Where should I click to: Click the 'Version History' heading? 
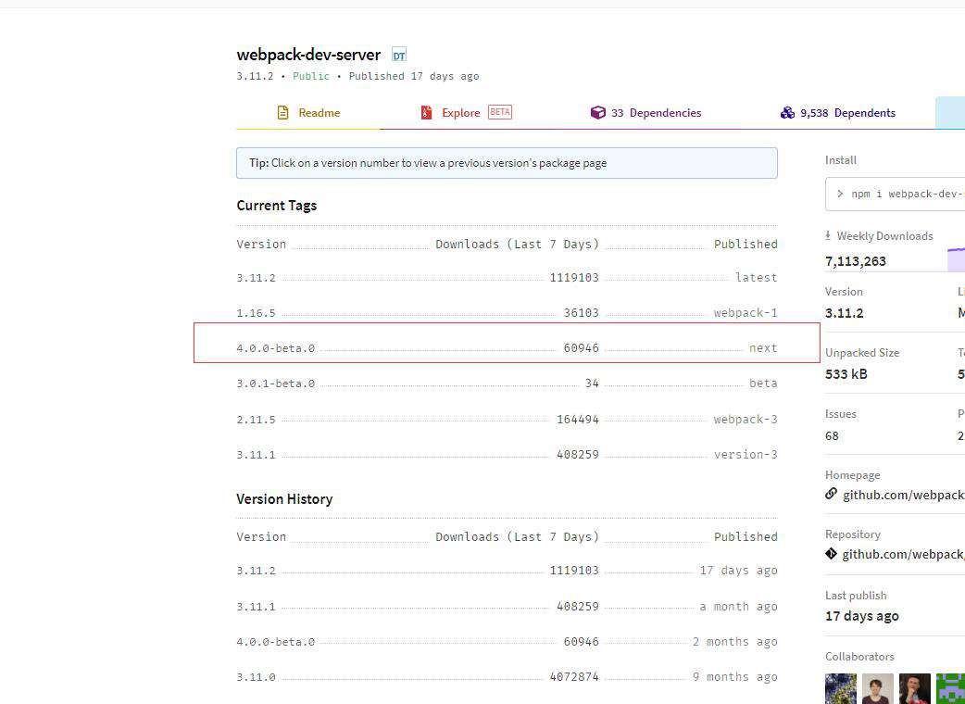pyautogui.click(x=284, y=499)
